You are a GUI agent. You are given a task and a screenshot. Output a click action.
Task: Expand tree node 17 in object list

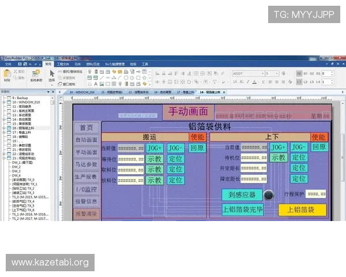tap(4, 133)
